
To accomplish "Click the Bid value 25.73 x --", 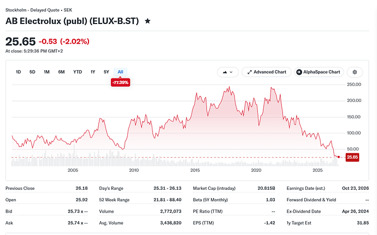I will 78,212.
